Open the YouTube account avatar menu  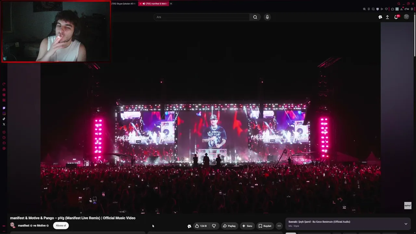click(x=406, y=17)
